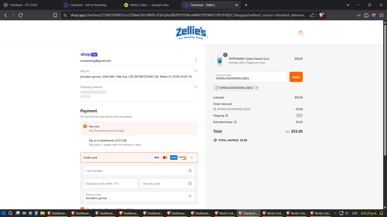Viewport: 387px width, 217px height.
Task: Open the tab search dropdown
Action: click(348, 5)
